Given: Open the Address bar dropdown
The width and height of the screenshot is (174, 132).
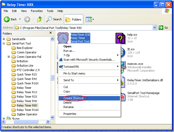Looking at the screenshot, I should (155, 28).
